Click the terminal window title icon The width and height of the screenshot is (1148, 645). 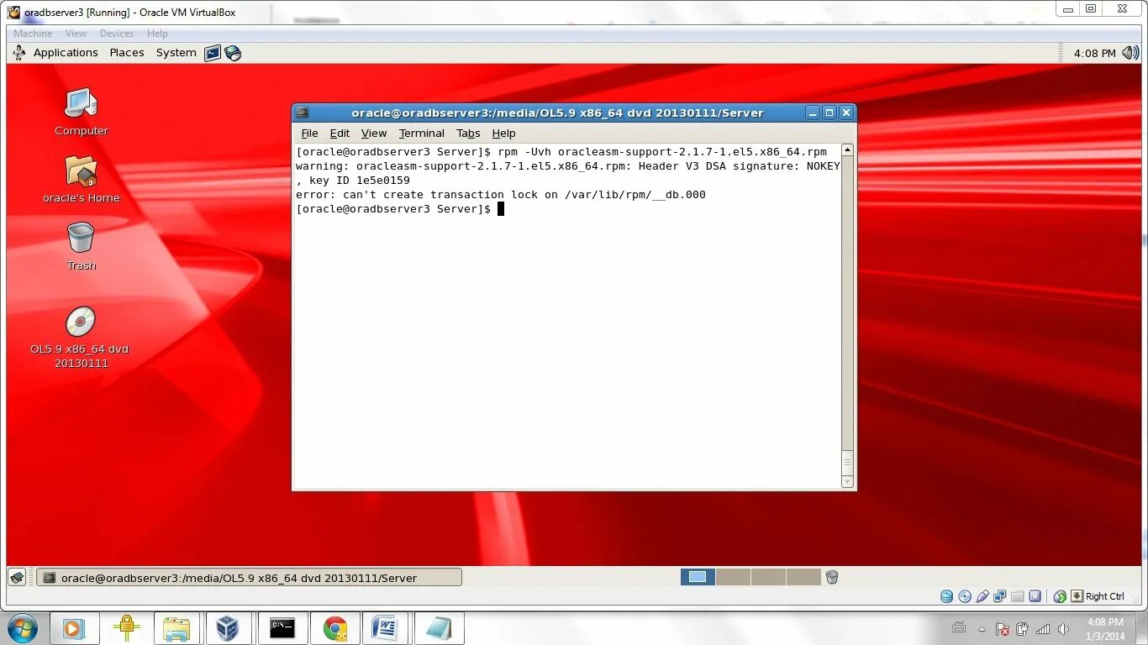[x=303, y=113]
